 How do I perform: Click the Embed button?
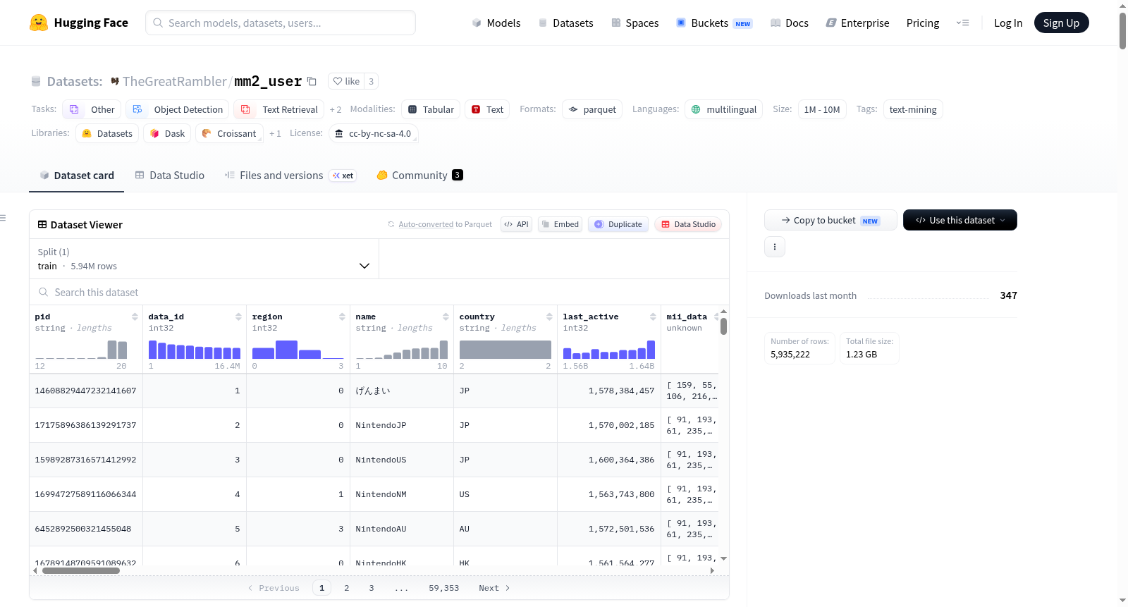point(560,224)
